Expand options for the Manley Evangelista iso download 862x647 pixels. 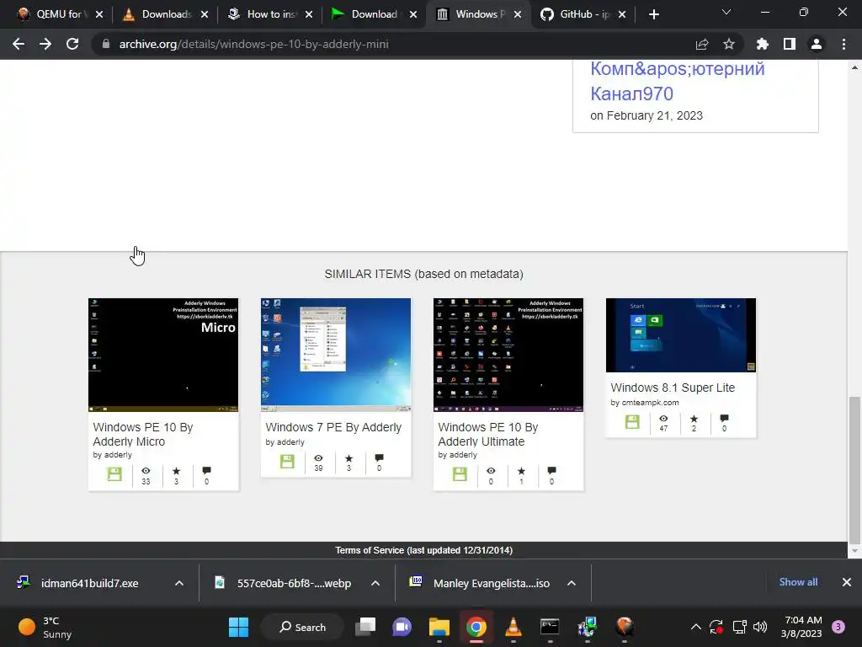click(x=572, y=583)
